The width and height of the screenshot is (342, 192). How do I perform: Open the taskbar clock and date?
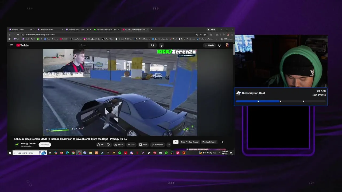click(x=225, y=153)
